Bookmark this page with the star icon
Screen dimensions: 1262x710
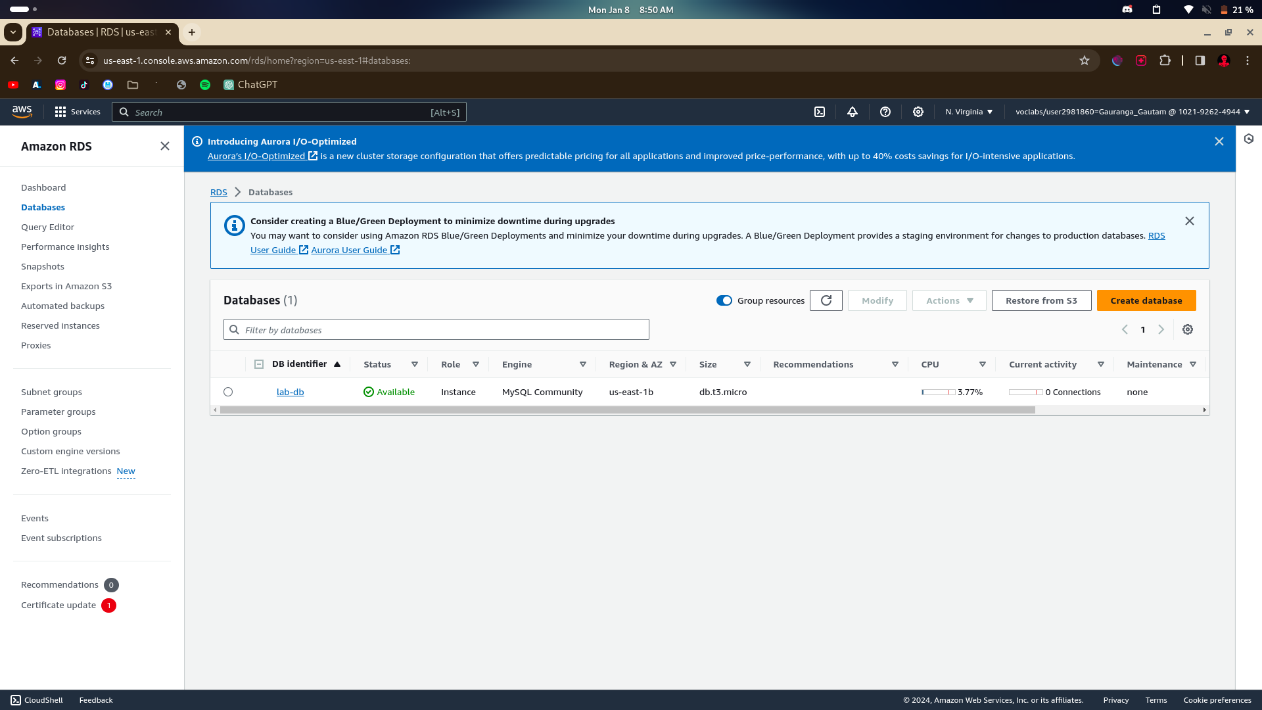[x=1085, y=60]
